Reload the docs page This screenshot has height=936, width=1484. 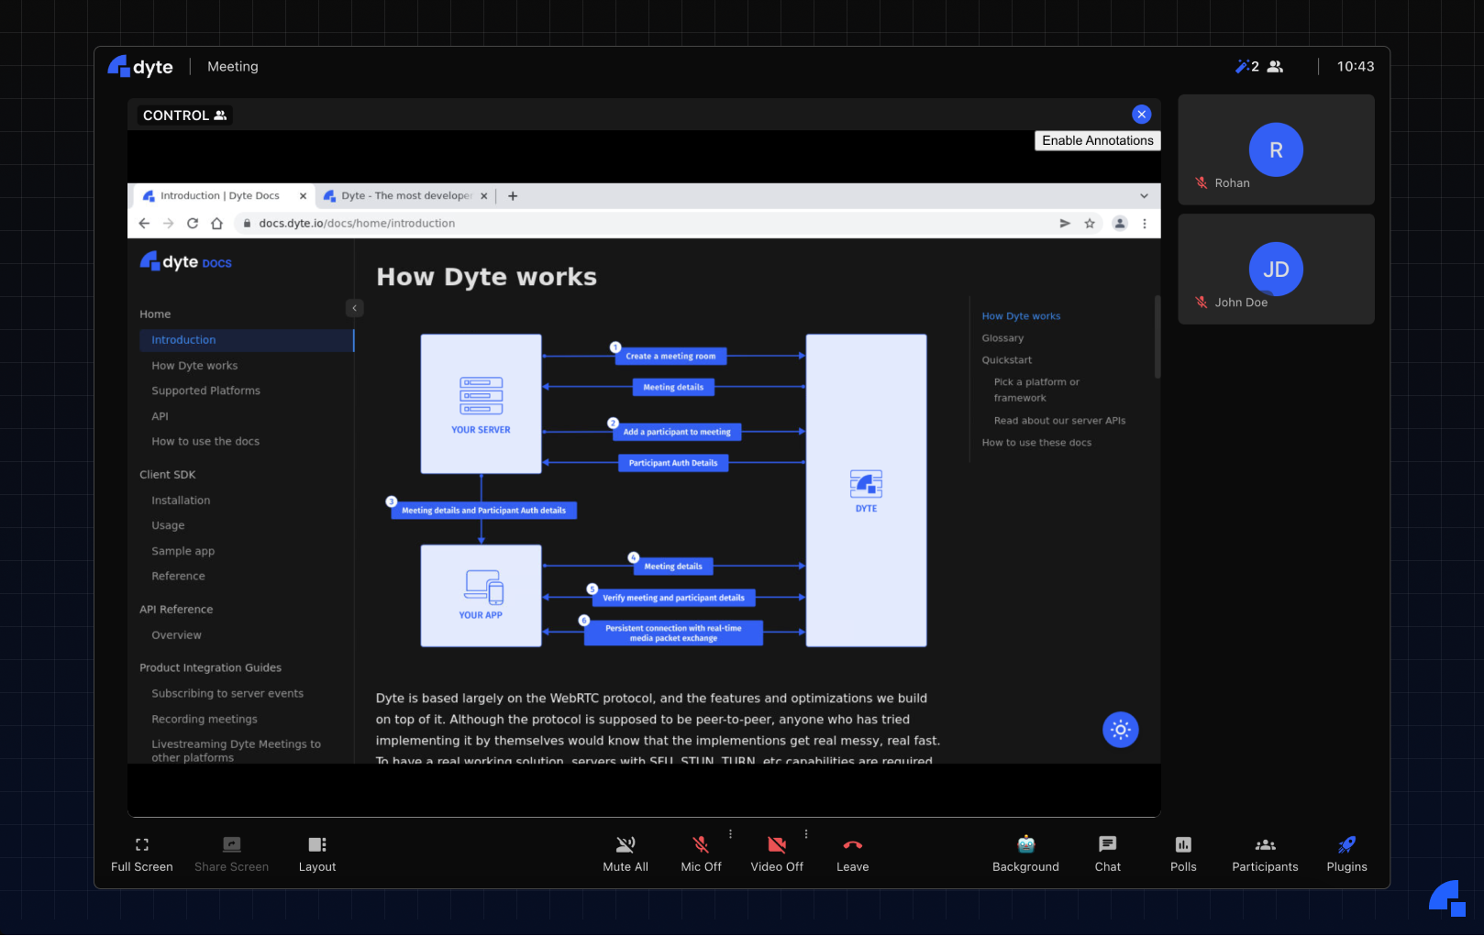pyautogui.click(x=193, y=224)
